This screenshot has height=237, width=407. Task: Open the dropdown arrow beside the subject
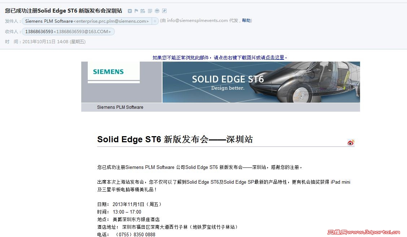[x=130, y=11]
